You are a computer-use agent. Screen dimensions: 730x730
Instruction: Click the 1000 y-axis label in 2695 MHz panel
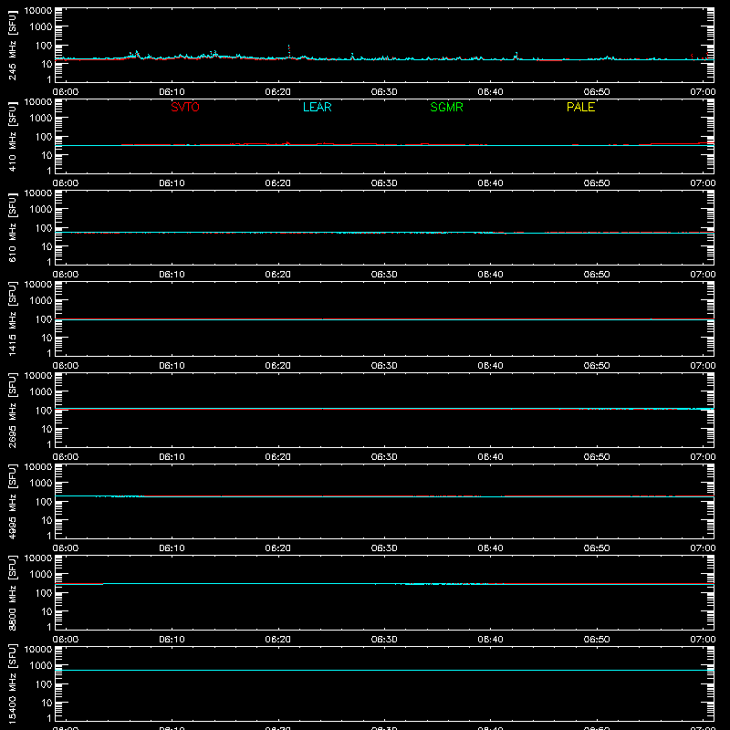tap(41, 392)
